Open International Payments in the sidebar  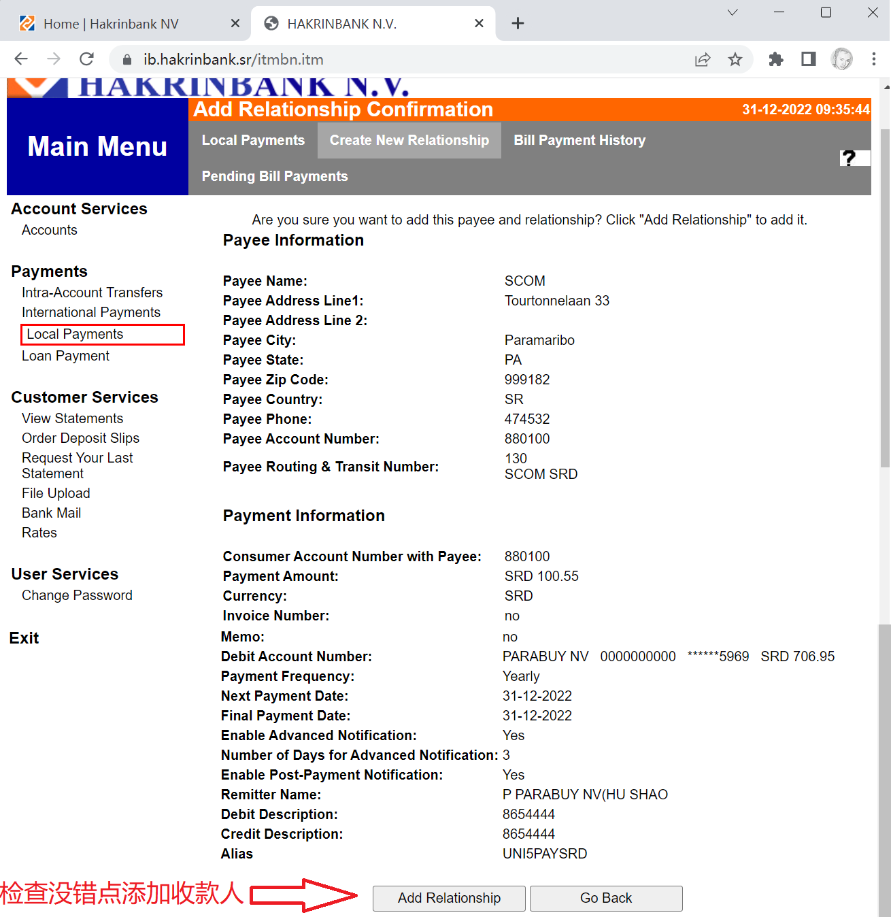(91, 312)
